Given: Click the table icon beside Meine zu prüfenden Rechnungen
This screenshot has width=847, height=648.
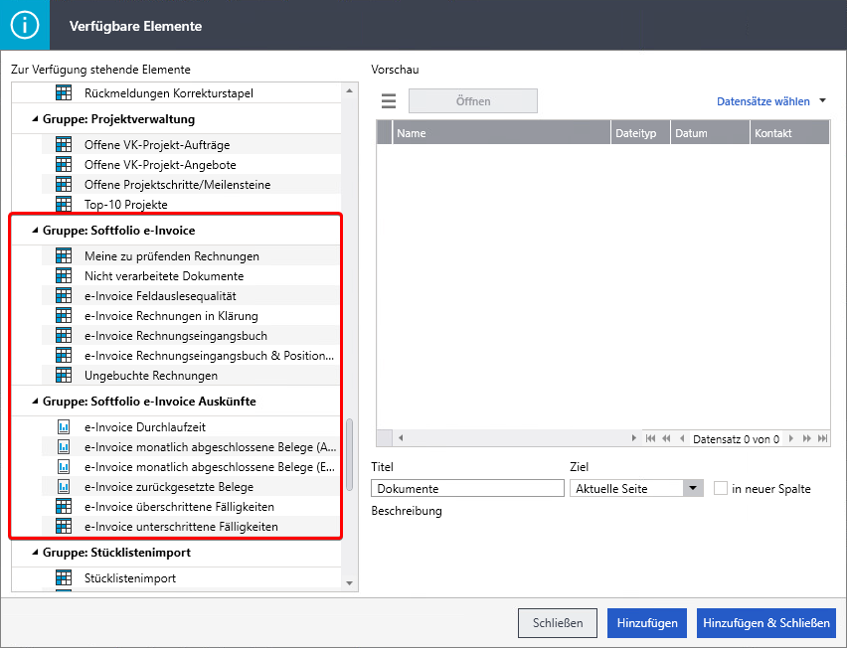Looking at the screenshot, I should coord(64,256).
